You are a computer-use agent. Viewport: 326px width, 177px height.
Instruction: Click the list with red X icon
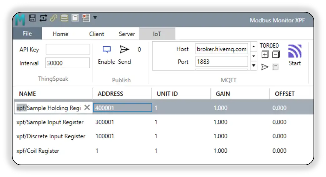tap(86, 18)
